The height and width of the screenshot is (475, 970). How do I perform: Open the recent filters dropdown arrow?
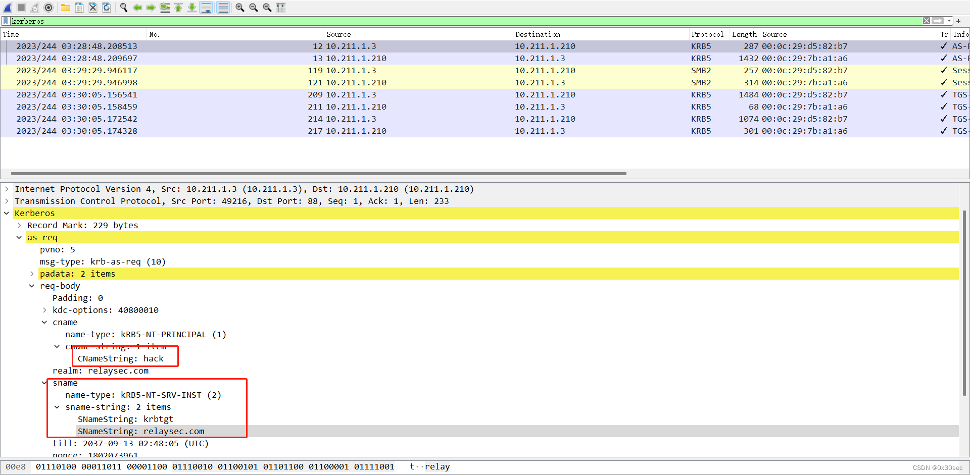point(949,21)
